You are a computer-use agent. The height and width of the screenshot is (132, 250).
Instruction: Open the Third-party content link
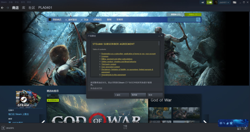click(109, 64)
